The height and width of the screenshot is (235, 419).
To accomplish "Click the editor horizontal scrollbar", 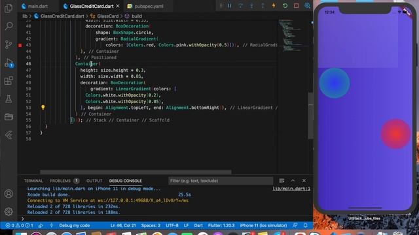I will [x=136, y=172].
